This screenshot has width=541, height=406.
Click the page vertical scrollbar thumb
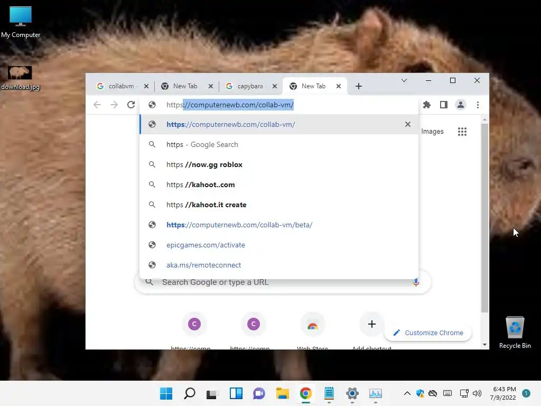click(x=485, y=217)
